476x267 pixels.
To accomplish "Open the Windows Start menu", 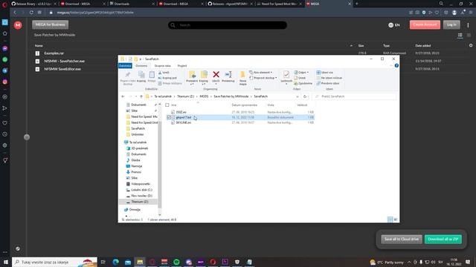I will click(x=5, y=262).
